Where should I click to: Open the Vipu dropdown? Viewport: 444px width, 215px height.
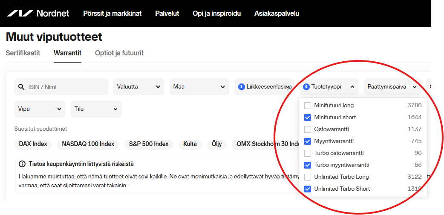(x=40, y=109)
